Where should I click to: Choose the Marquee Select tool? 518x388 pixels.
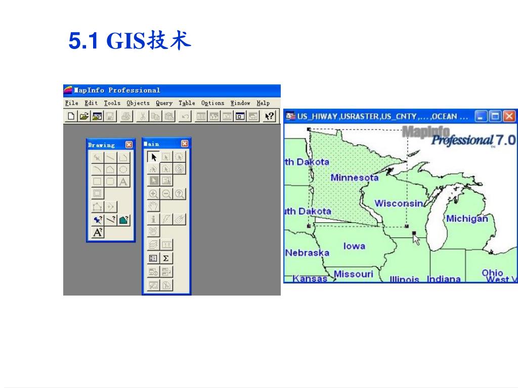coord(166,157)
